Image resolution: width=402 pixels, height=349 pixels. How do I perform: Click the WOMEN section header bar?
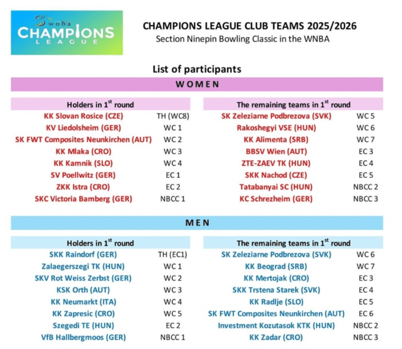point(197,84)
